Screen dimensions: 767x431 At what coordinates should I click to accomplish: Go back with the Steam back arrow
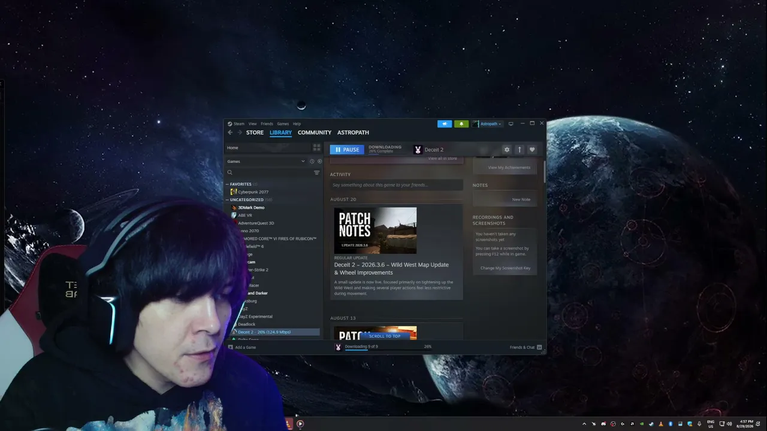click(x=230, y=132)
